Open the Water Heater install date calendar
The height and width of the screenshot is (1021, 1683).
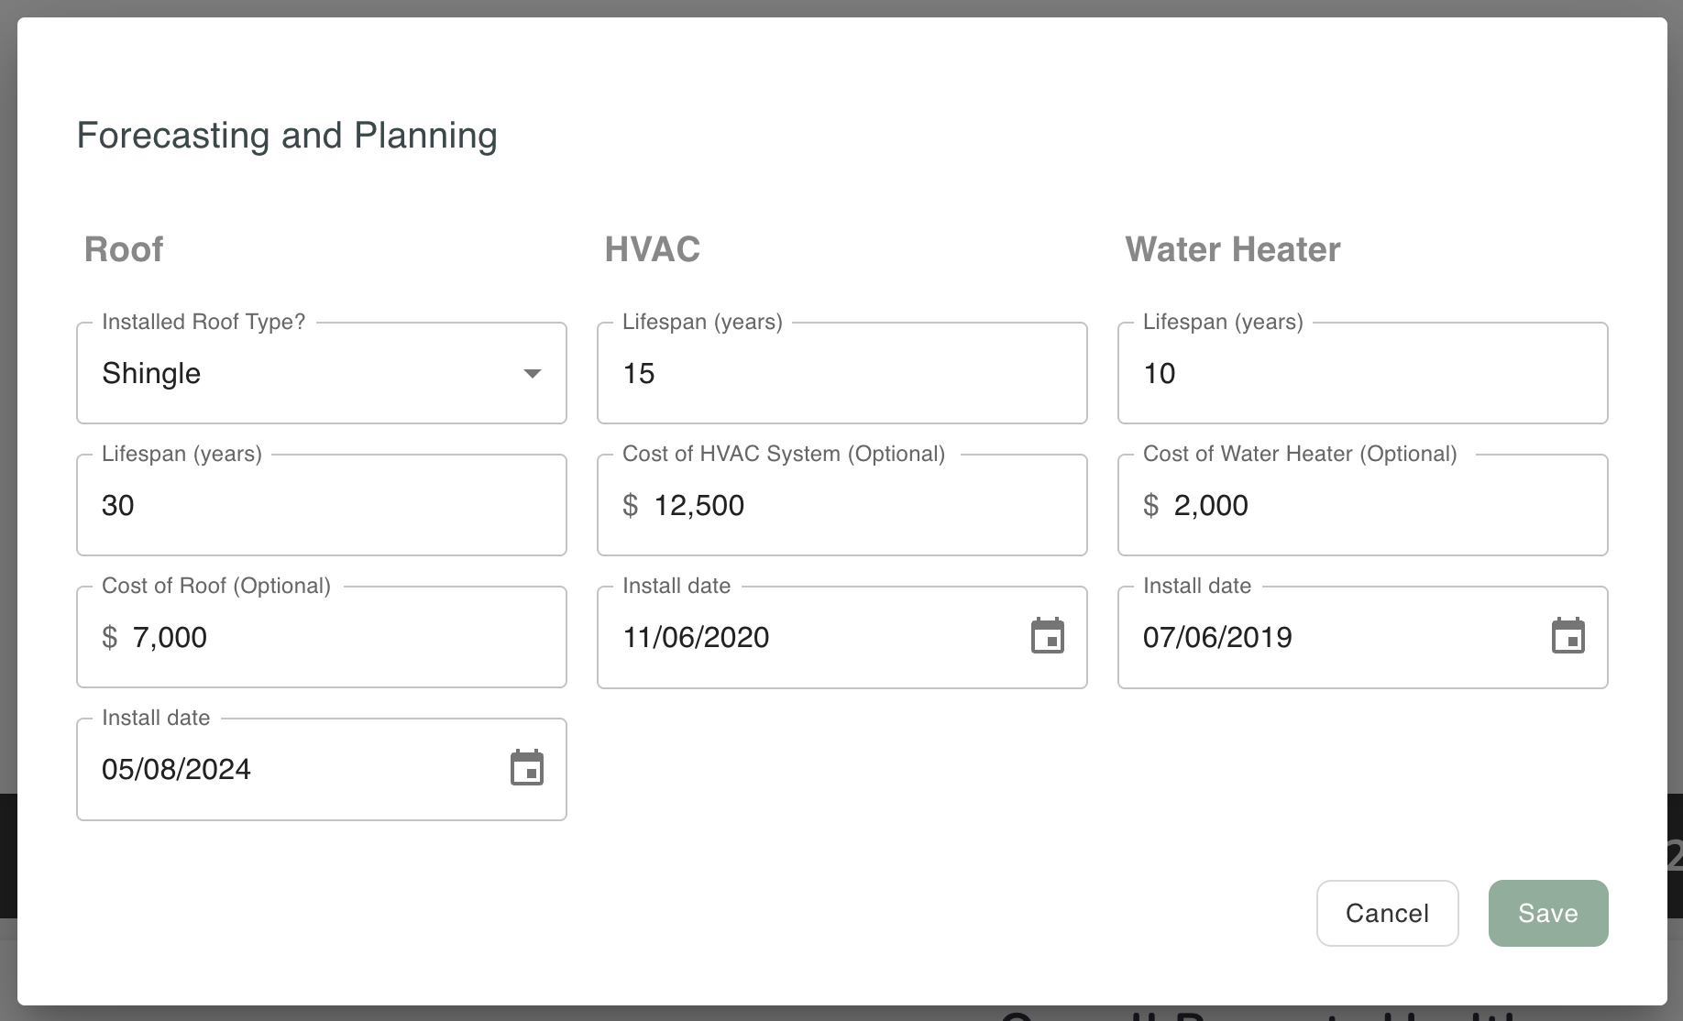(x=1567, y=636)
